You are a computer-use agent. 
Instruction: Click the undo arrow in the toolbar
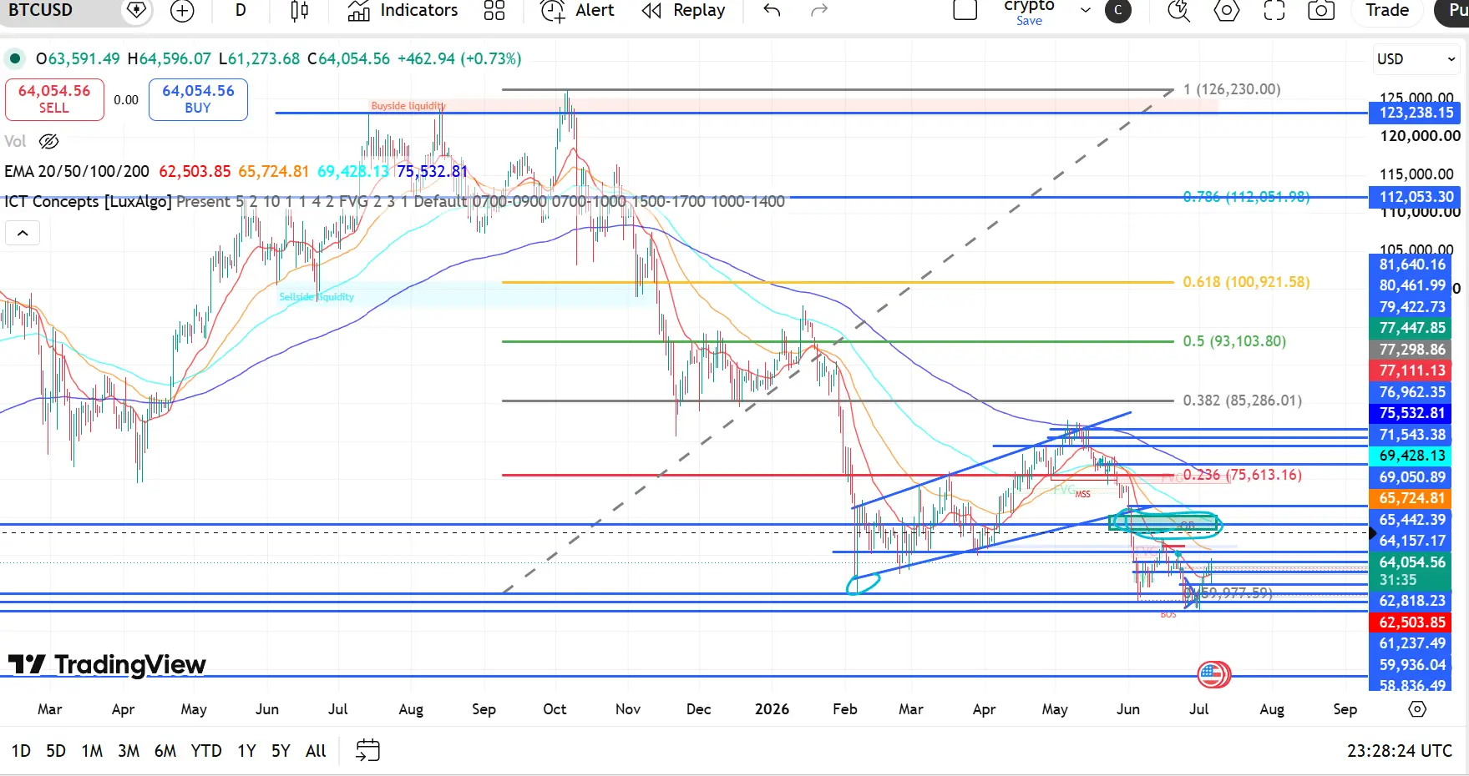click(772, 11)
